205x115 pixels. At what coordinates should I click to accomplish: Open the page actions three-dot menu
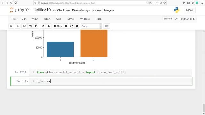click(x=157, y=3)
